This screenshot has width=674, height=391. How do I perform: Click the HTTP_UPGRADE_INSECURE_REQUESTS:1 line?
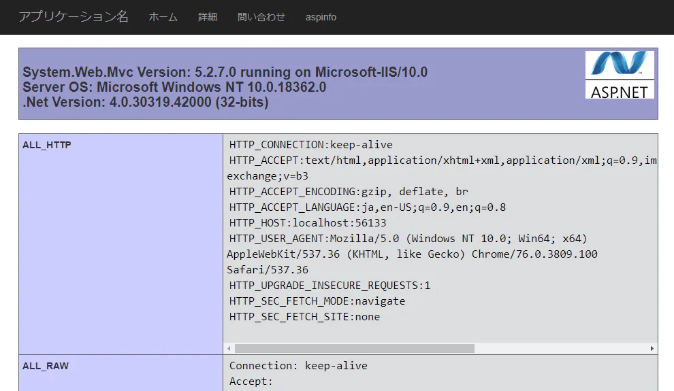[x=330, y=286]
